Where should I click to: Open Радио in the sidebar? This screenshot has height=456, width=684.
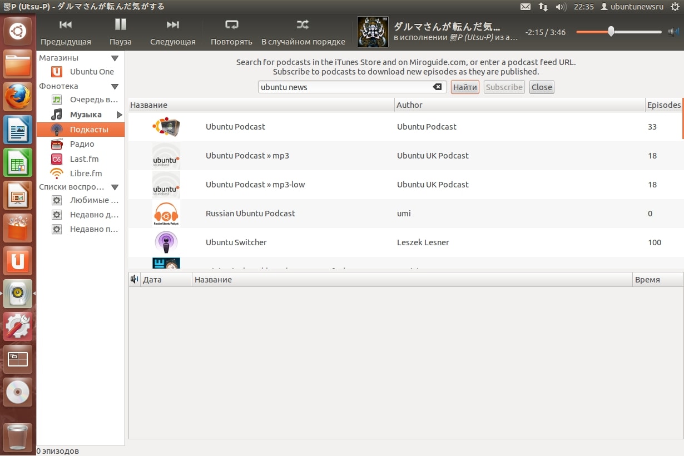click(x=81, y=144)
